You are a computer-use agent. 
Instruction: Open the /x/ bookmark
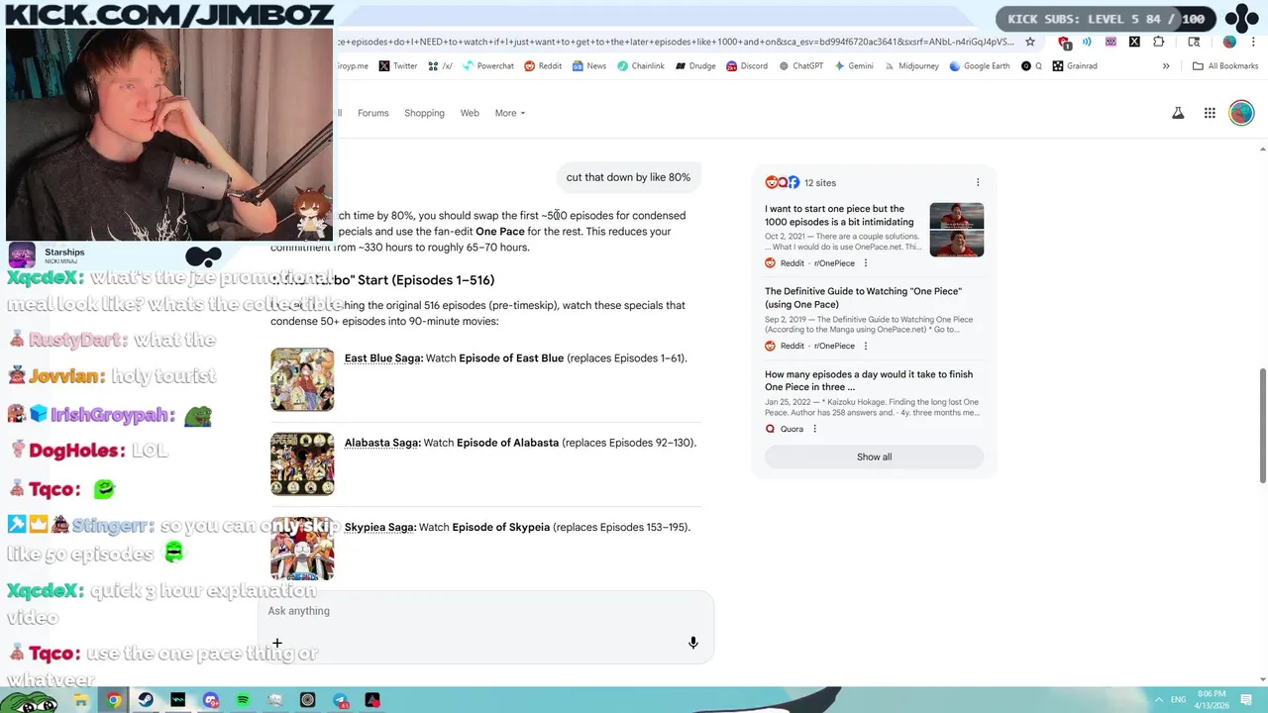point(441,66)
